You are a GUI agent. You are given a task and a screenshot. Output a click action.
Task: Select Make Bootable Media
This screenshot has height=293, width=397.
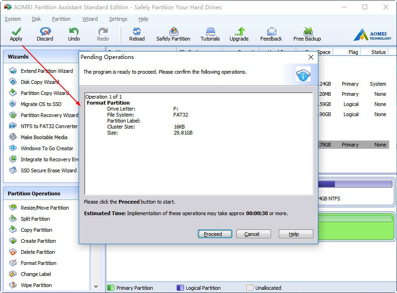(x=38, y=137)
